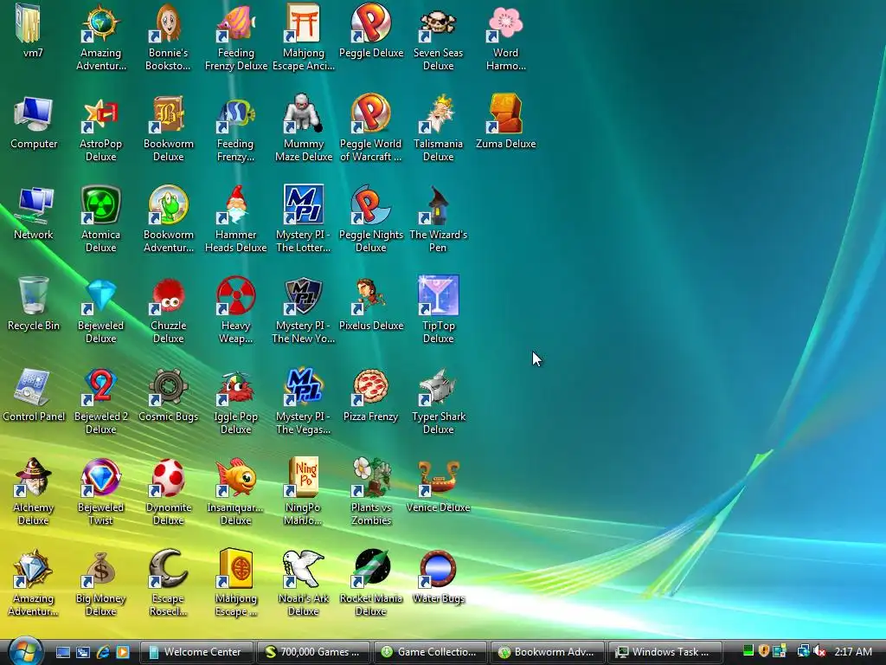The width and height of the screenshot is (886, 665).
Task: Select Feeding Frenzy Deluxe desktop icon
Action: [235, 23]
